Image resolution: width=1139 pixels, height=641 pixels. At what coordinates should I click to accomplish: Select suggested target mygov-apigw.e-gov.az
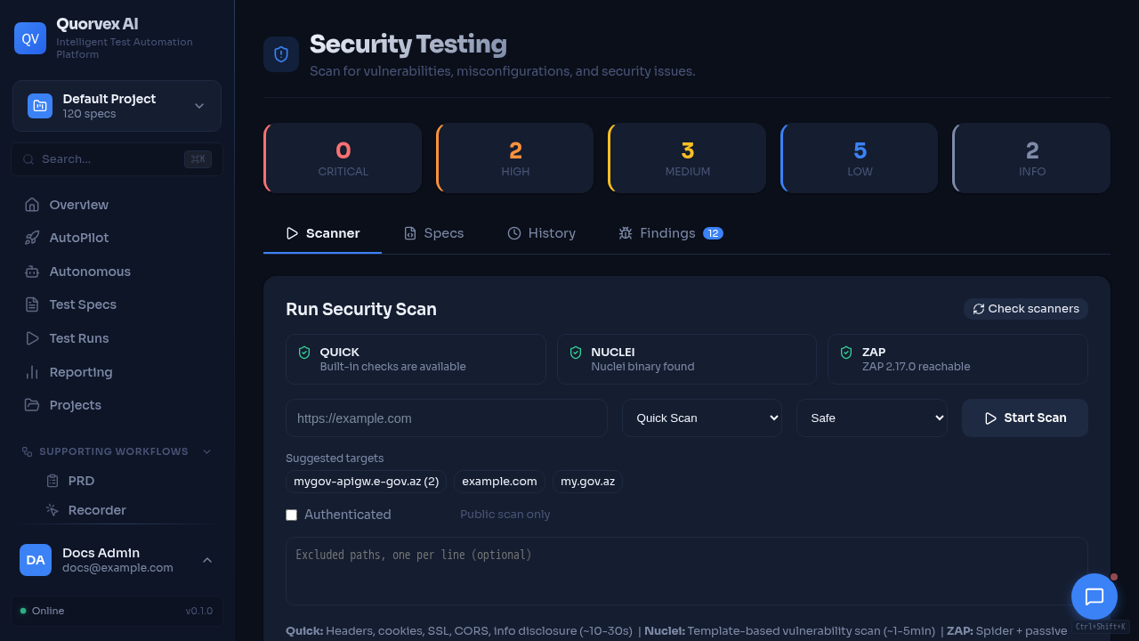click(x=367, y=482)
